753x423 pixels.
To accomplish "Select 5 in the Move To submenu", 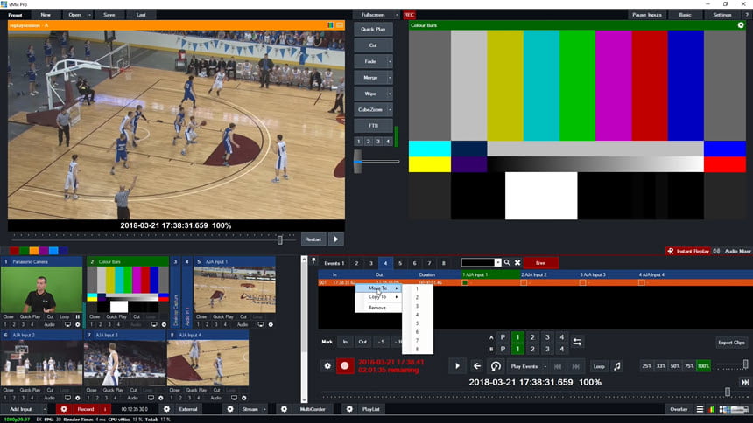I will tap(417, 322).
